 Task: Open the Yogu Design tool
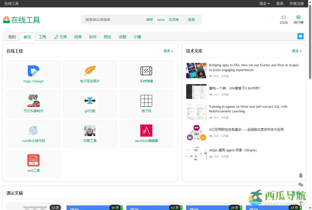(33, 74)
